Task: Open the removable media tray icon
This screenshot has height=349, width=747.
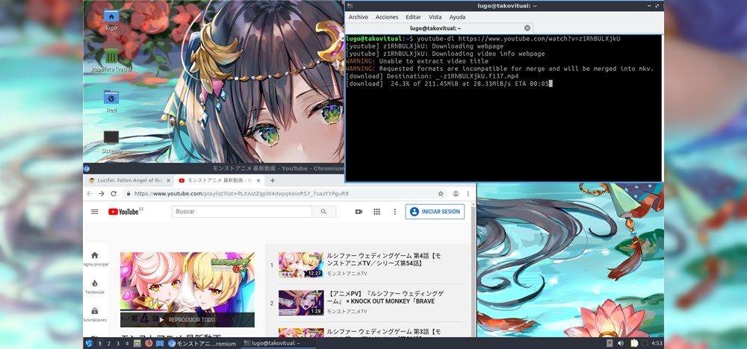Action: [610, 343]
